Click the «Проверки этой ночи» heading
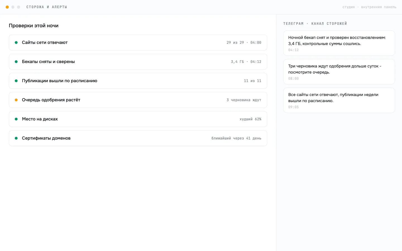The height and width of the screenshot is (251, 402). click(x=33, y=26)
